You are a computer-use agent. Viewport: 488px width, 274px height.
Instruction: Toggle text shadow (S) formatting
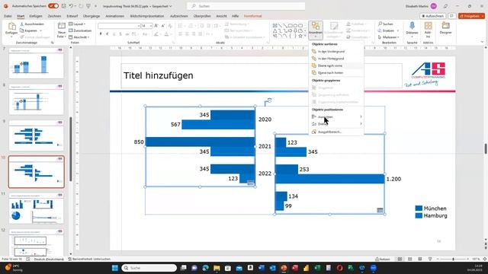pos(120,33)
